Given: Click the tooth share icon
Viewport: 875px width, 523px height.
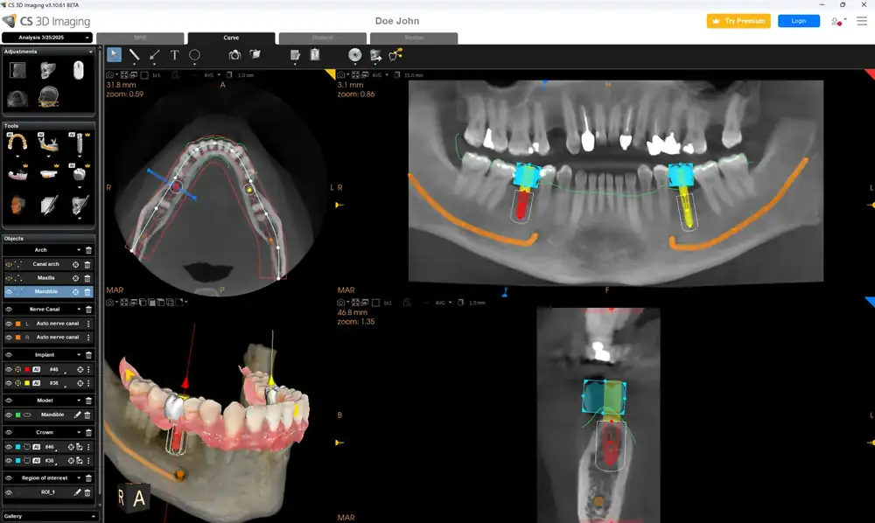Looking at the screenshot, I should click(x=395, y=54).
